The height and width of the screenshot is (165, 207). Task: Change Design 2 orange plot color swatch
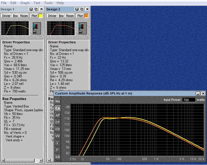(86, 16)
